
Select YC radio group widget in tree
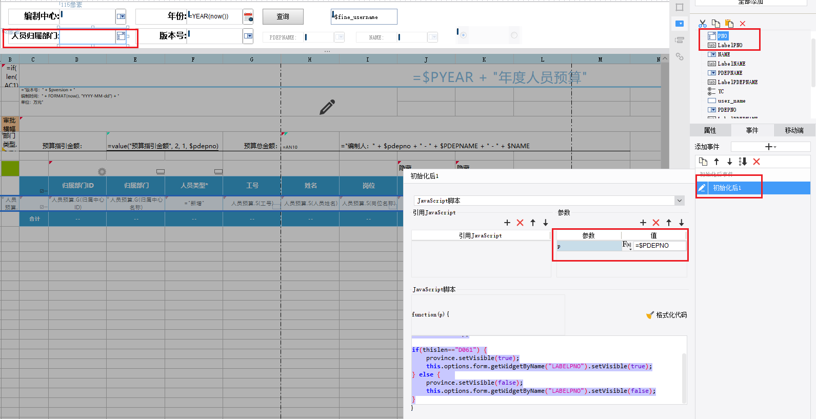pyautogui.click(x=721, y=91)
